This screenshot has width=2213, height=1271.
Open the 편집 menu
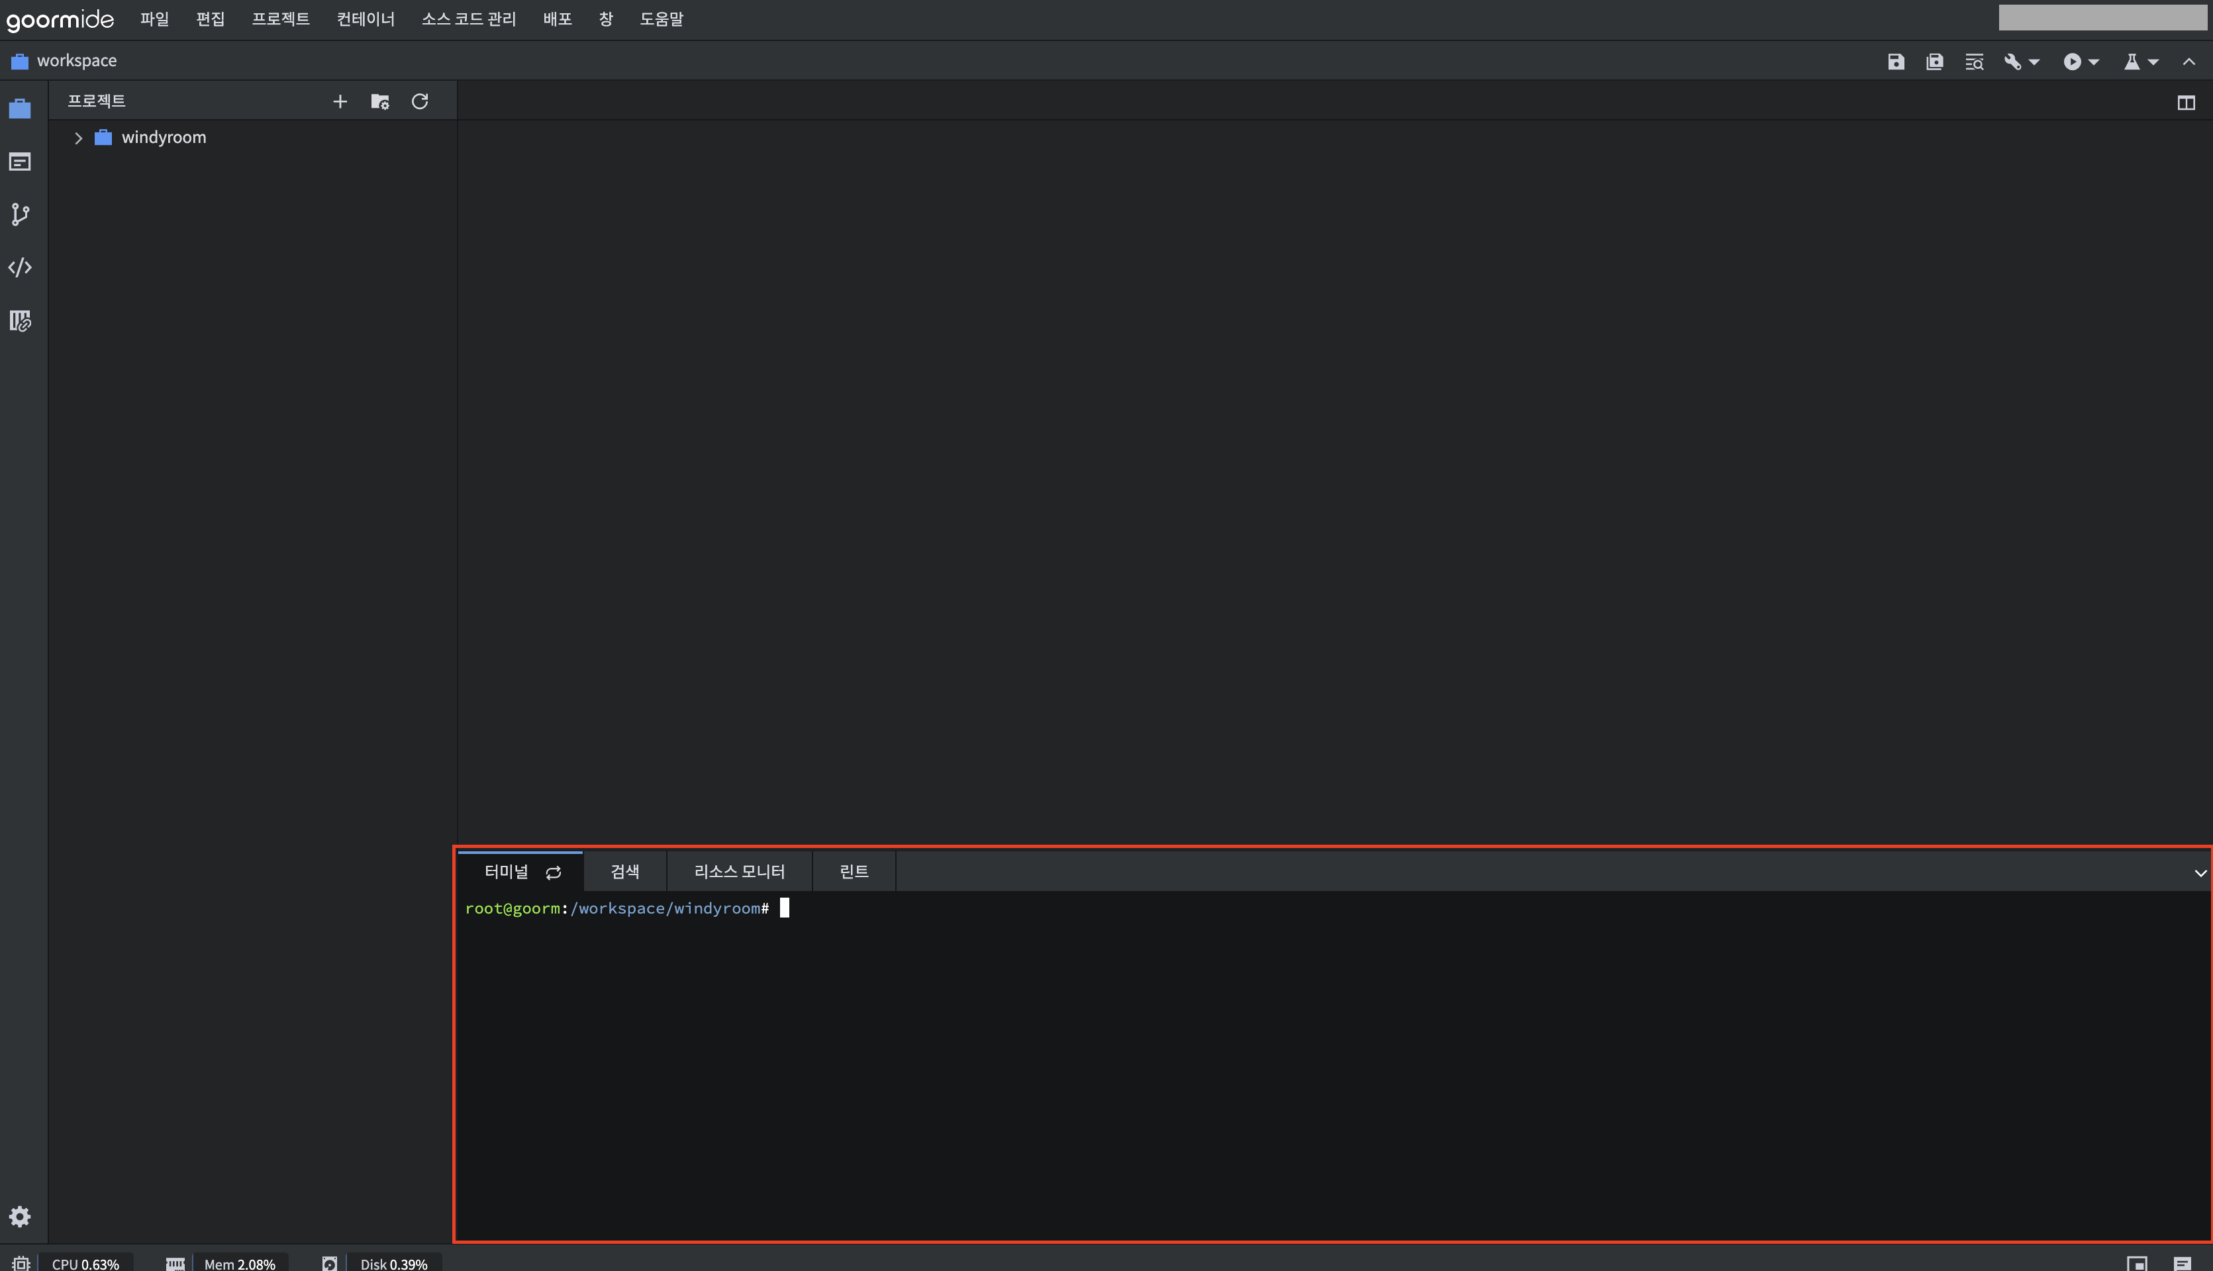(x=211, y=19)
